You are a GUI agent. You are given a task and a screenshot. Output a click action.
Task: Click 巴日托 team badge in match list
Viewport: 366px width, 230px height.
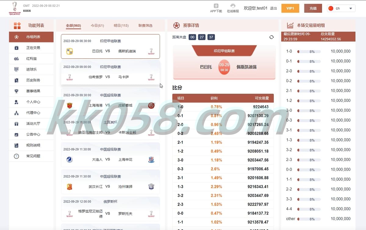(70, 51)
